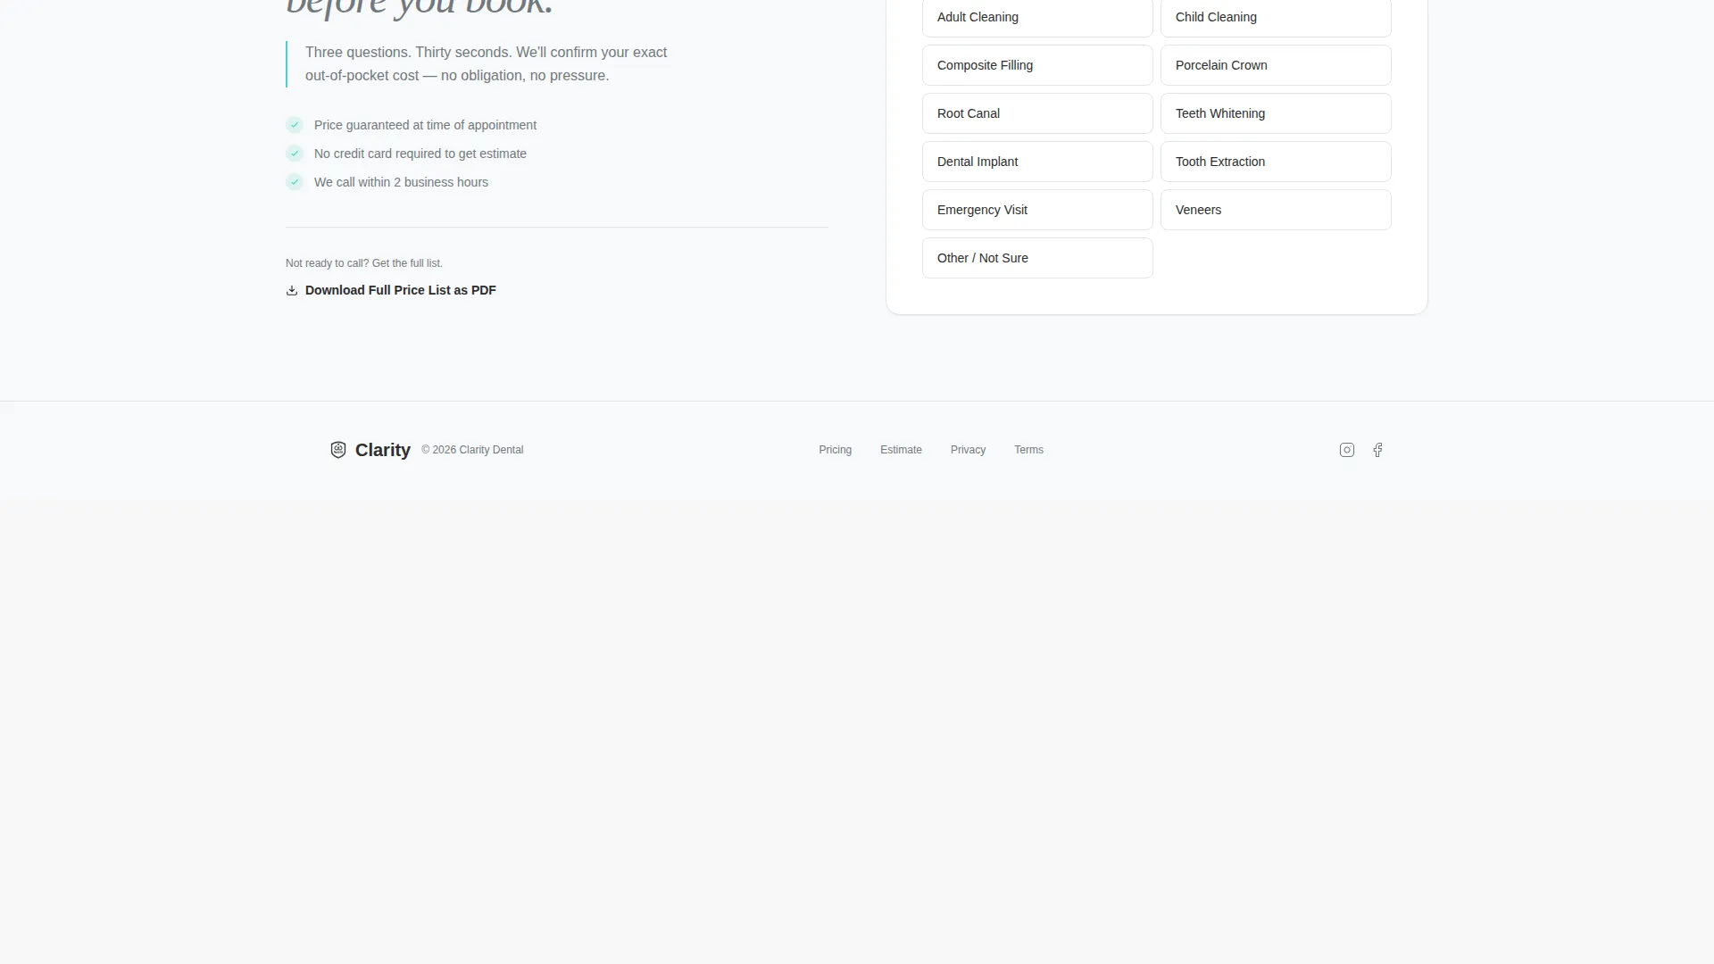This screenshot has height=964, width=1714.
Task: Click 'We call within 2 business hours' text
Action: (401, 182)
